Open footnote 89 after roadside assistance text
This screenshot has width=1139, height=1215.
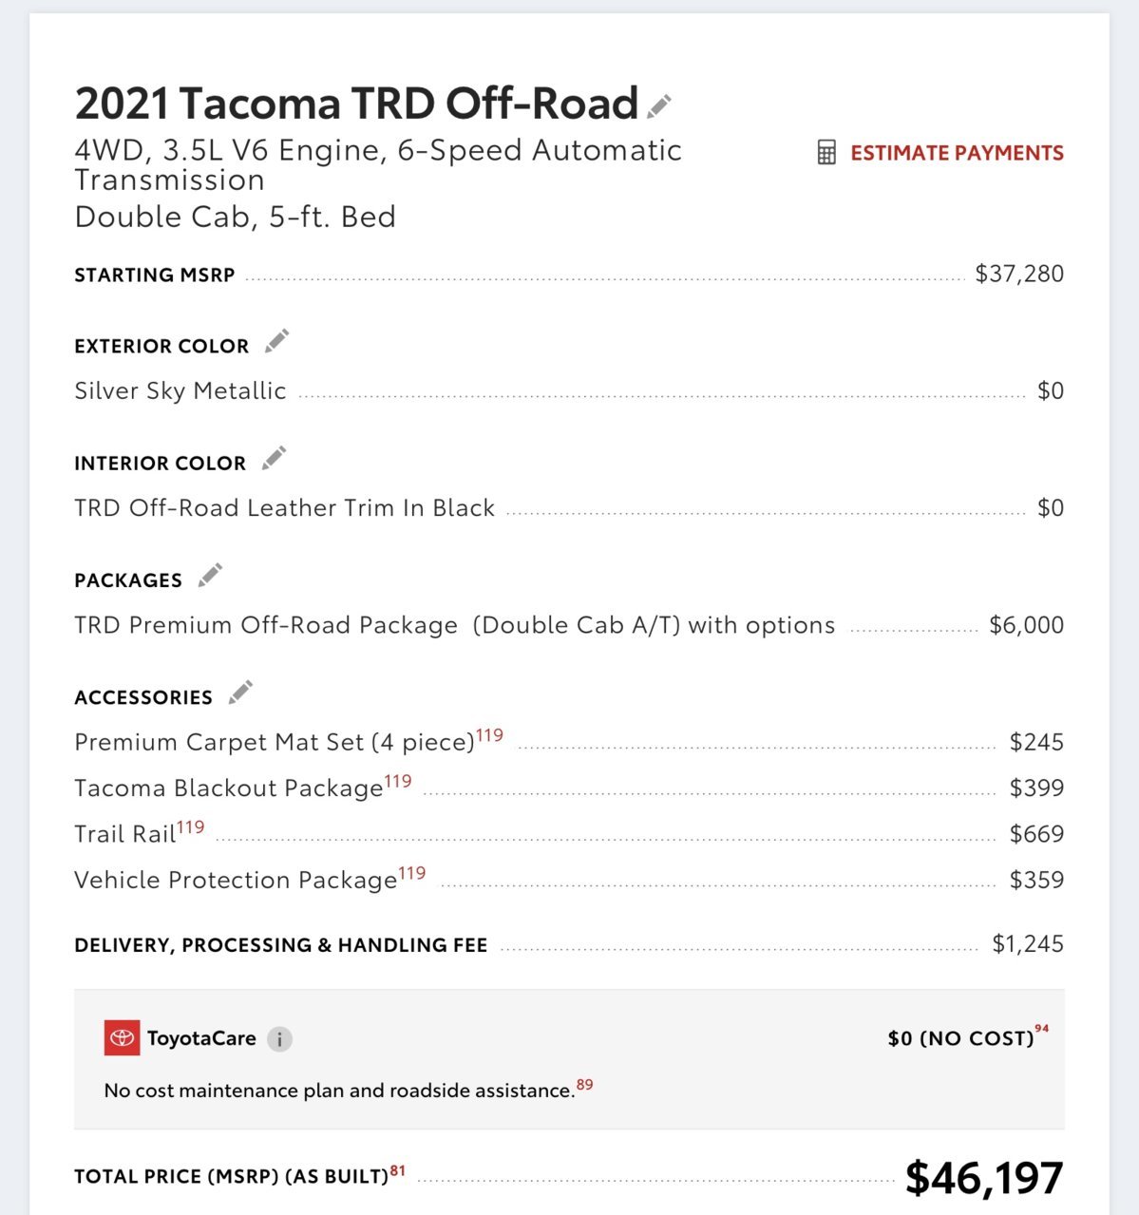point(585,1084)
